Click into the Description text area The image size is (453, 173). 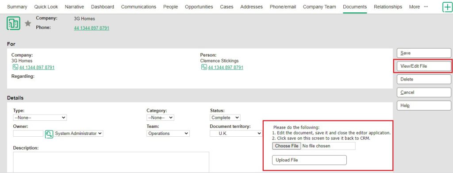pos(111,162)
